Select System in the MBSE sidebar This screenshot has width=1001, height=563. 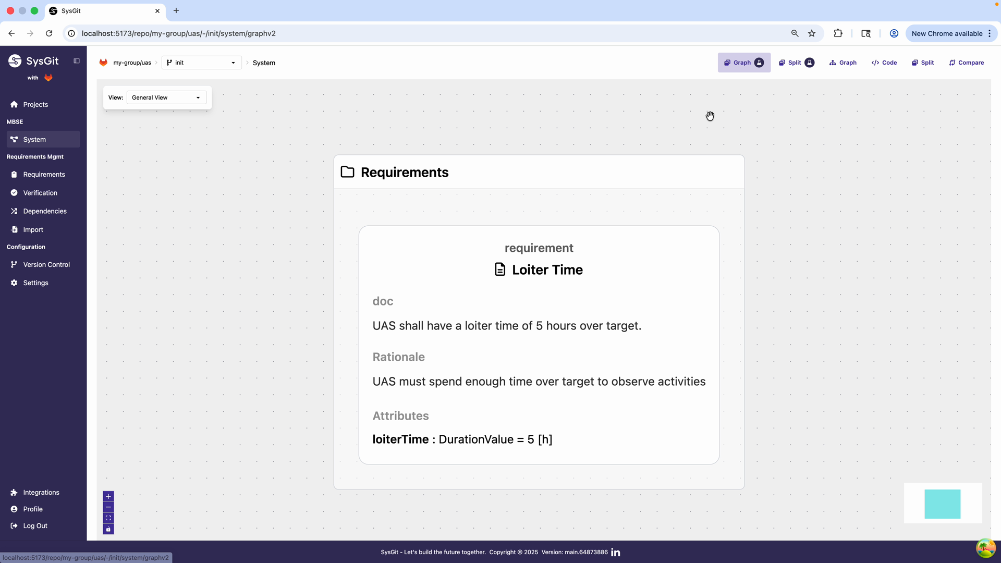pos(35,139)
